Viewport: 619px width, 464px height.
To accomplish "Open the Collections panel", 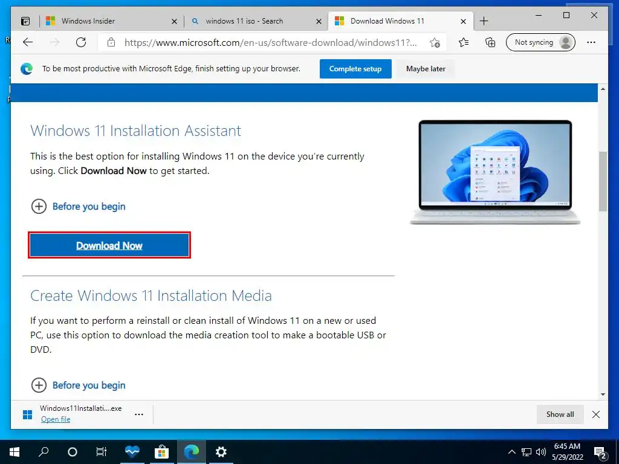I will pos(490,42).
